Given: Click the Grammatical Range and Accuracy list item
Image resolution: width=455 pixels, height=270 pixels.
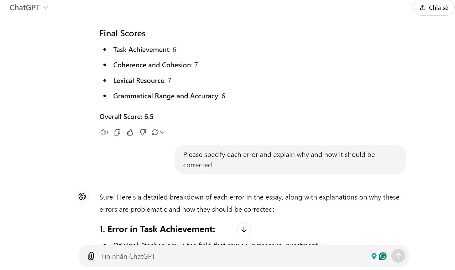Looking at the screenshot, I should click(x=169, y=96).
